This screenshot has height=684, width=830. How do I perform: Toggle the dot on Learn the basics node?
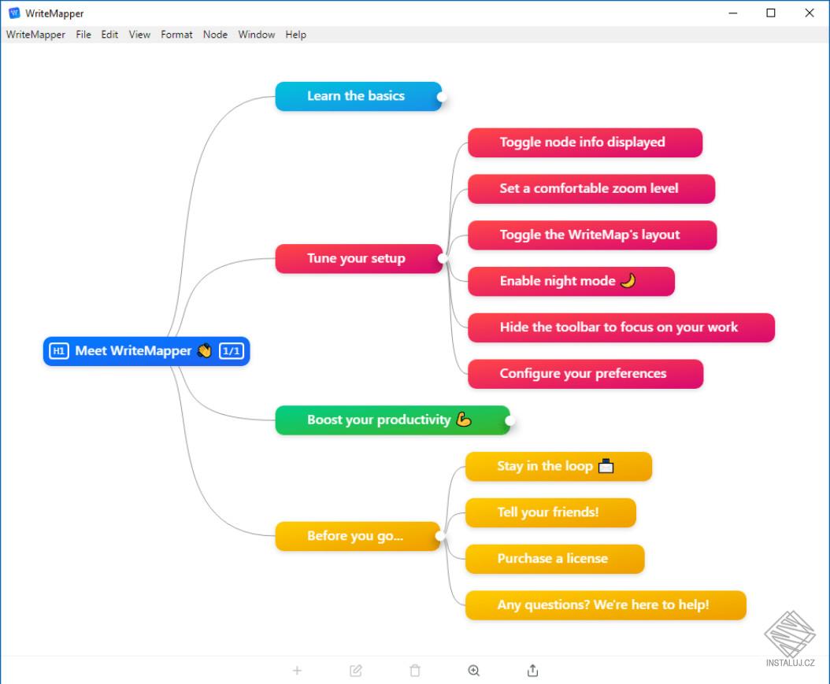pyautogui.click(x=442, y=96)
